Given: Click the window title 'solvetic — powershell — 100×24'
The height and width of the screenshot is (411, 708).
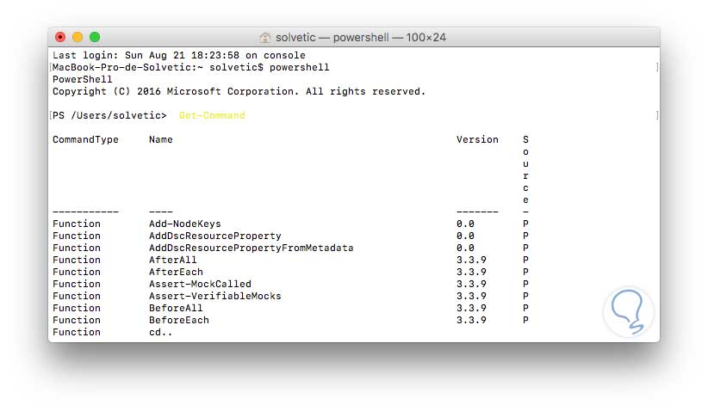Looking at the screenshot, I should click(x=361, y=38).
